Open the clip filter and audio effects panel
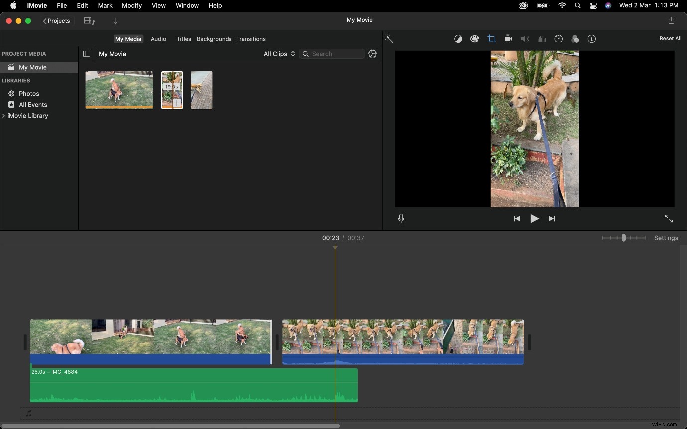This screenshot has height=429, width=687. pos(575,39)
